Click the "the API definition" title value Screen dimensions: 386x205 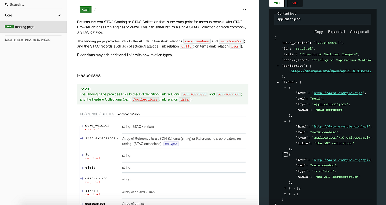click(334, 143)
